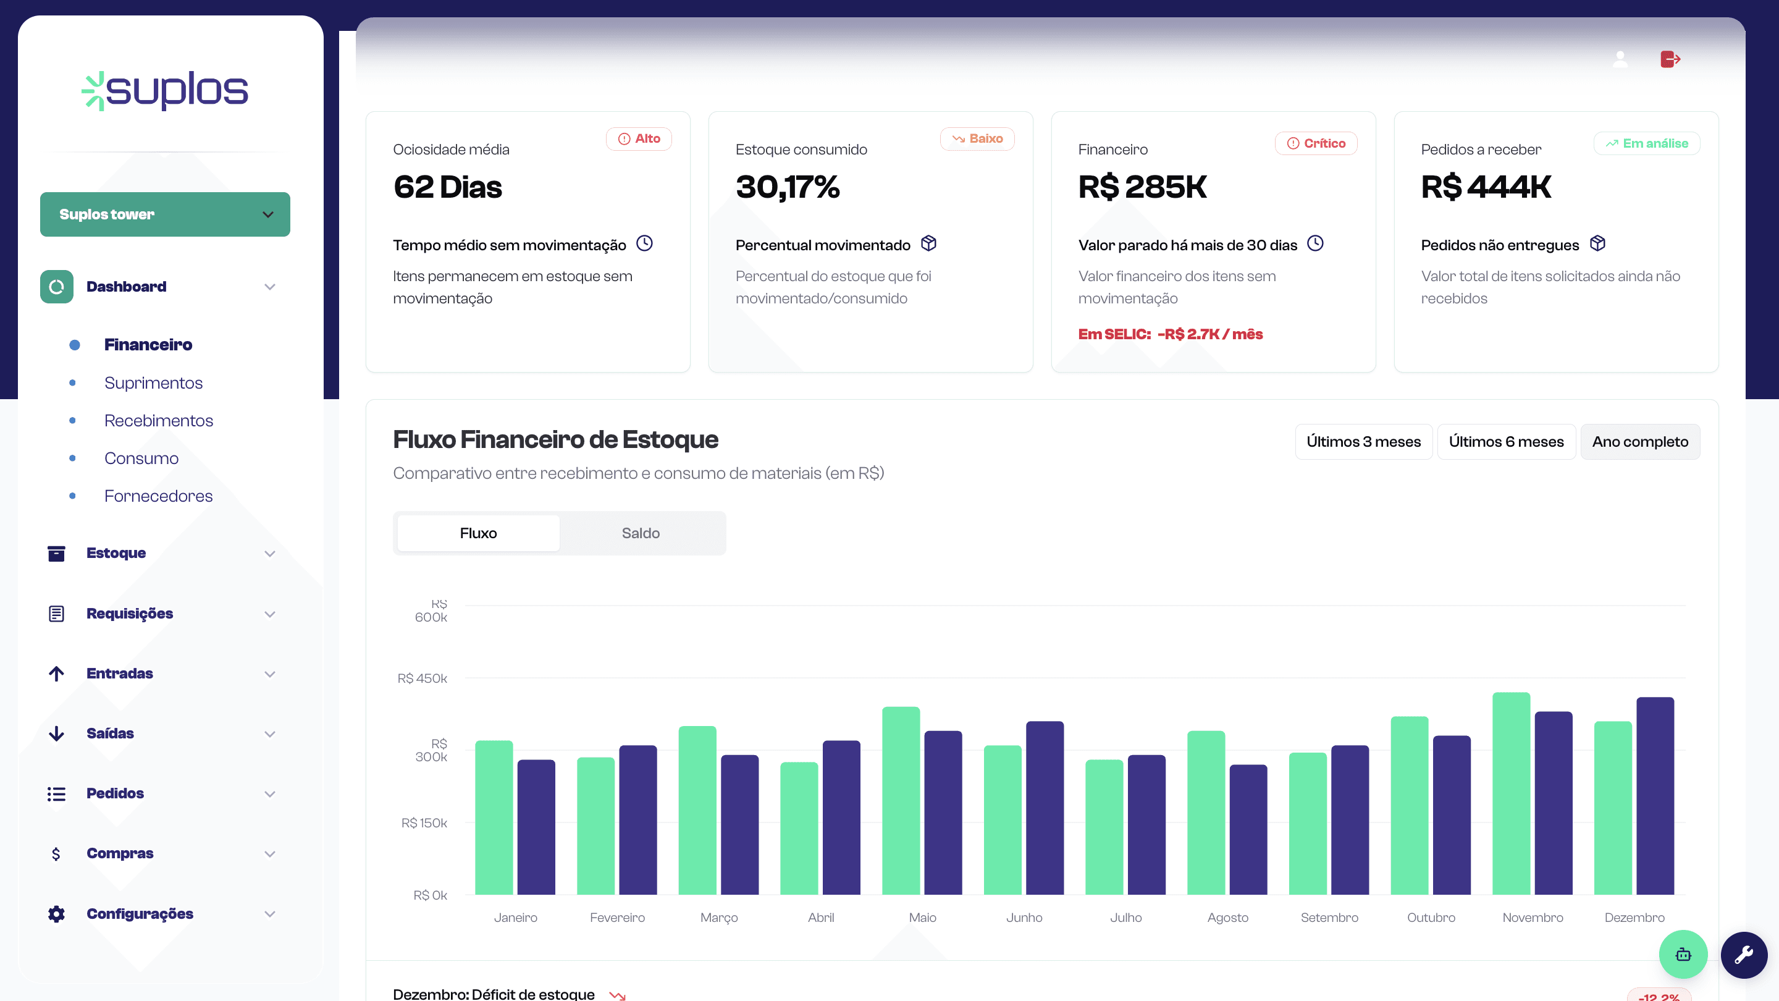Expand the Configurações menu chevron
Image resolution: width=1779 pixels, height=1001 pixels.
pyautogui.click(x=269, y=914)
